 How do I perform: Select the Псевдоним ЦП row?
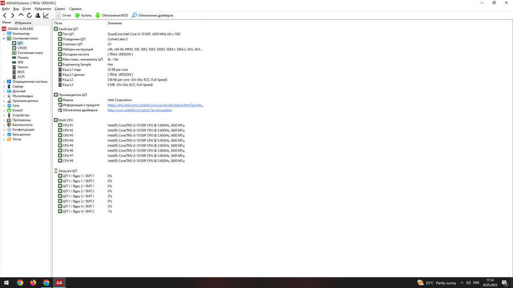[130, 39]
